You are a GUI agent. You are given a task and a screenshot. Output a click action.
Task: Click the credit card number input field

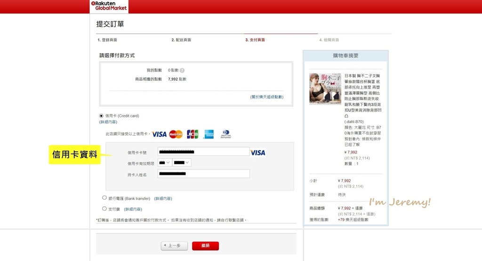click(x=203, y=152)
